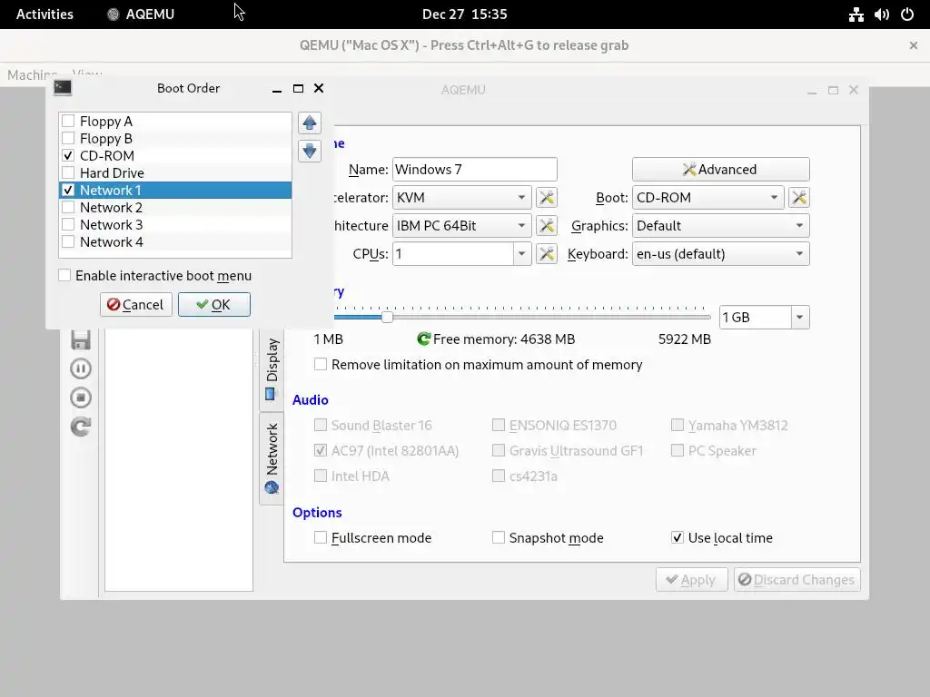Toggle the Floppy A boot checkbox
The image size is (930, 697).
(x=68, y=121)
